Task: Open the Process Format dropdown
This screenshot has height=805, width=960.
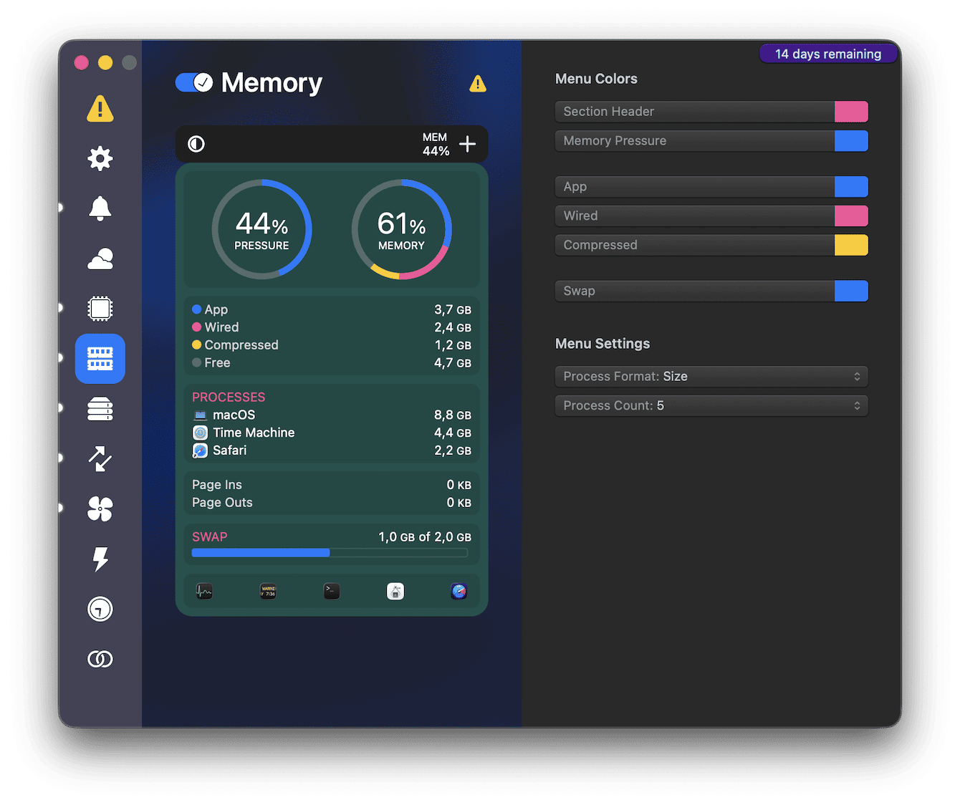Action: pos(711,376)
